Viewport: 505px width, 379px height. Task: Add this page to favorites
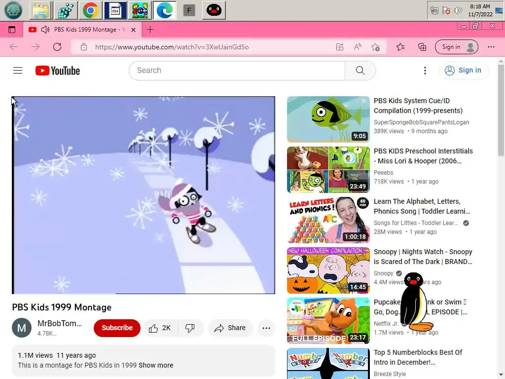375,47
